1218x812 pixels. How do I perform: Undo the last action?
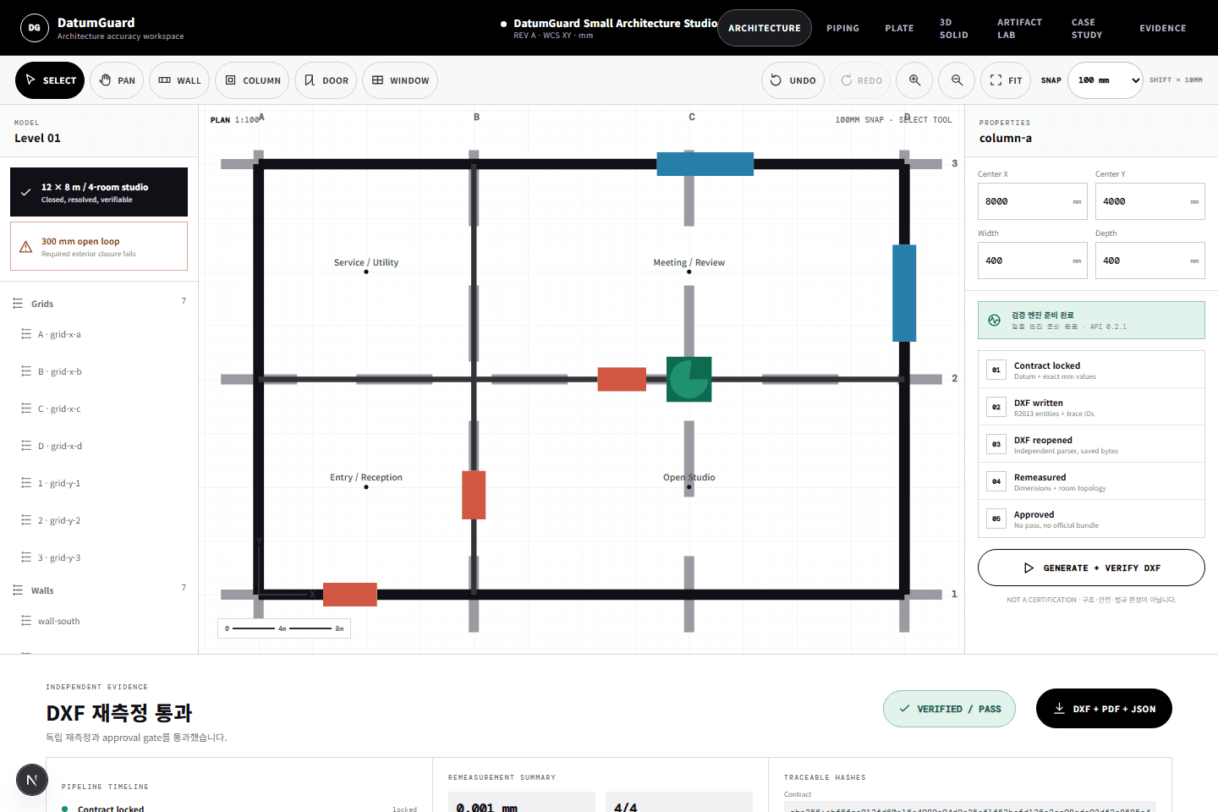click(x=793, y=80)
